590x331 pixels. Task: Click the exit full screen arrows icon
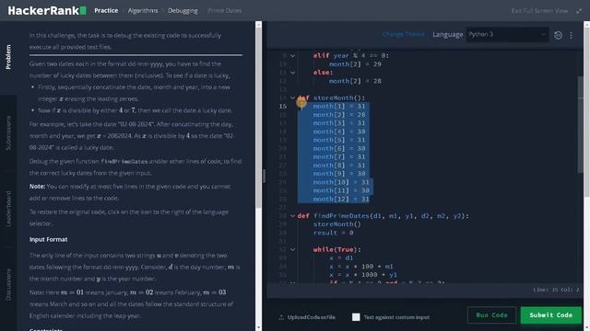[579, 11]
